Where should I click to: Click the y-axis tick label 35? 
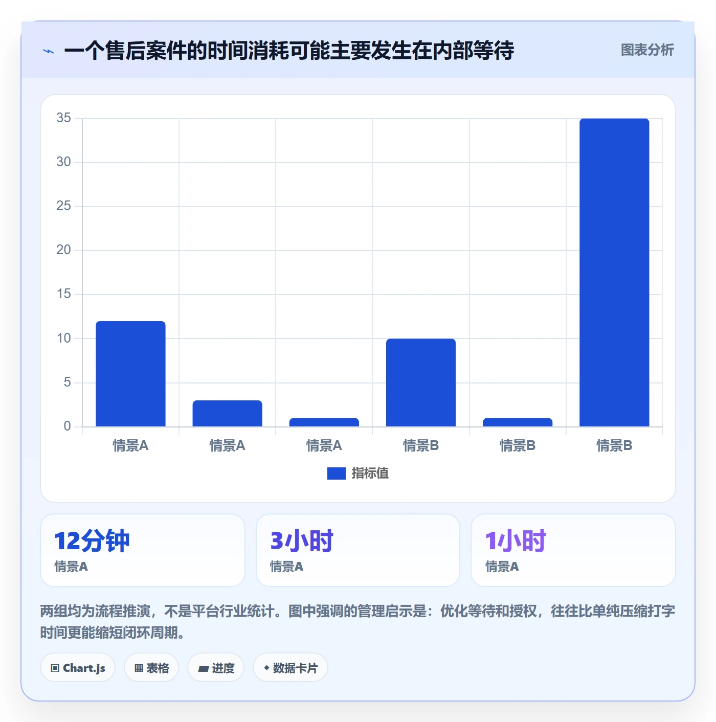coord(64,118)
